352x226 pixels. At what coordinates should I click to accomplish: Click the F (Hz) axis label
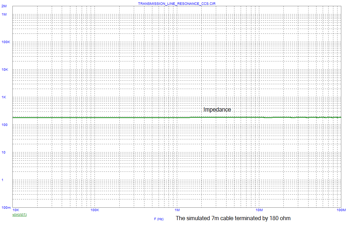(x=159, y=219)
